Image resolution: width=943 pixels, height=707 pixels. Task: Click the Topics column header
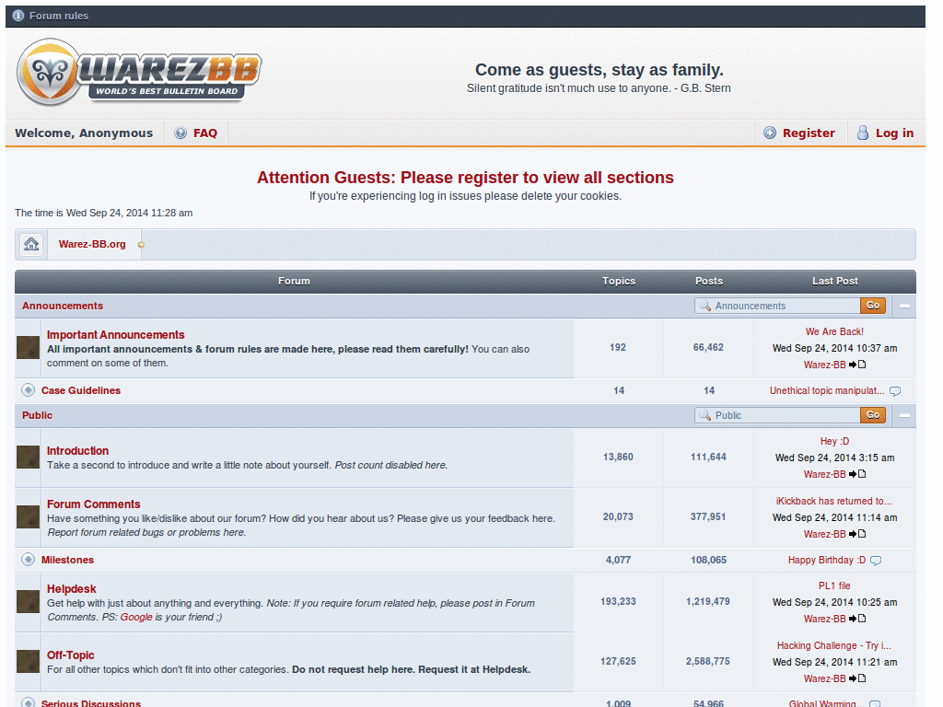click(618, 281)
